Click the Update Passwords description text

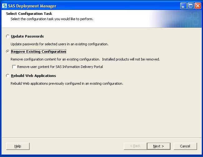[60, 44]
